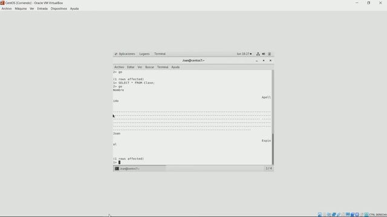Open the terminal's Buscar menu

pos(149,67)
